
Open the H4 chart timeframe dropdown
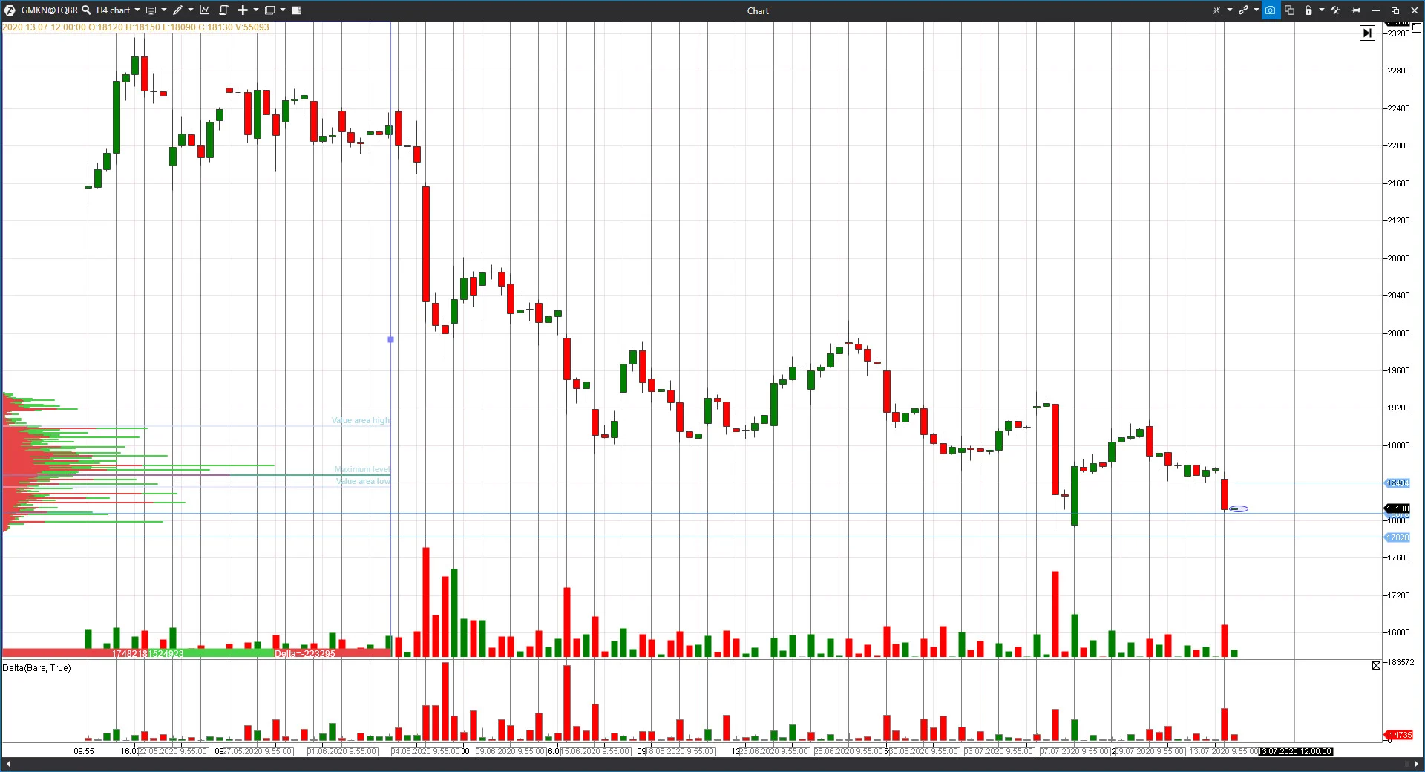coord(118,10)
